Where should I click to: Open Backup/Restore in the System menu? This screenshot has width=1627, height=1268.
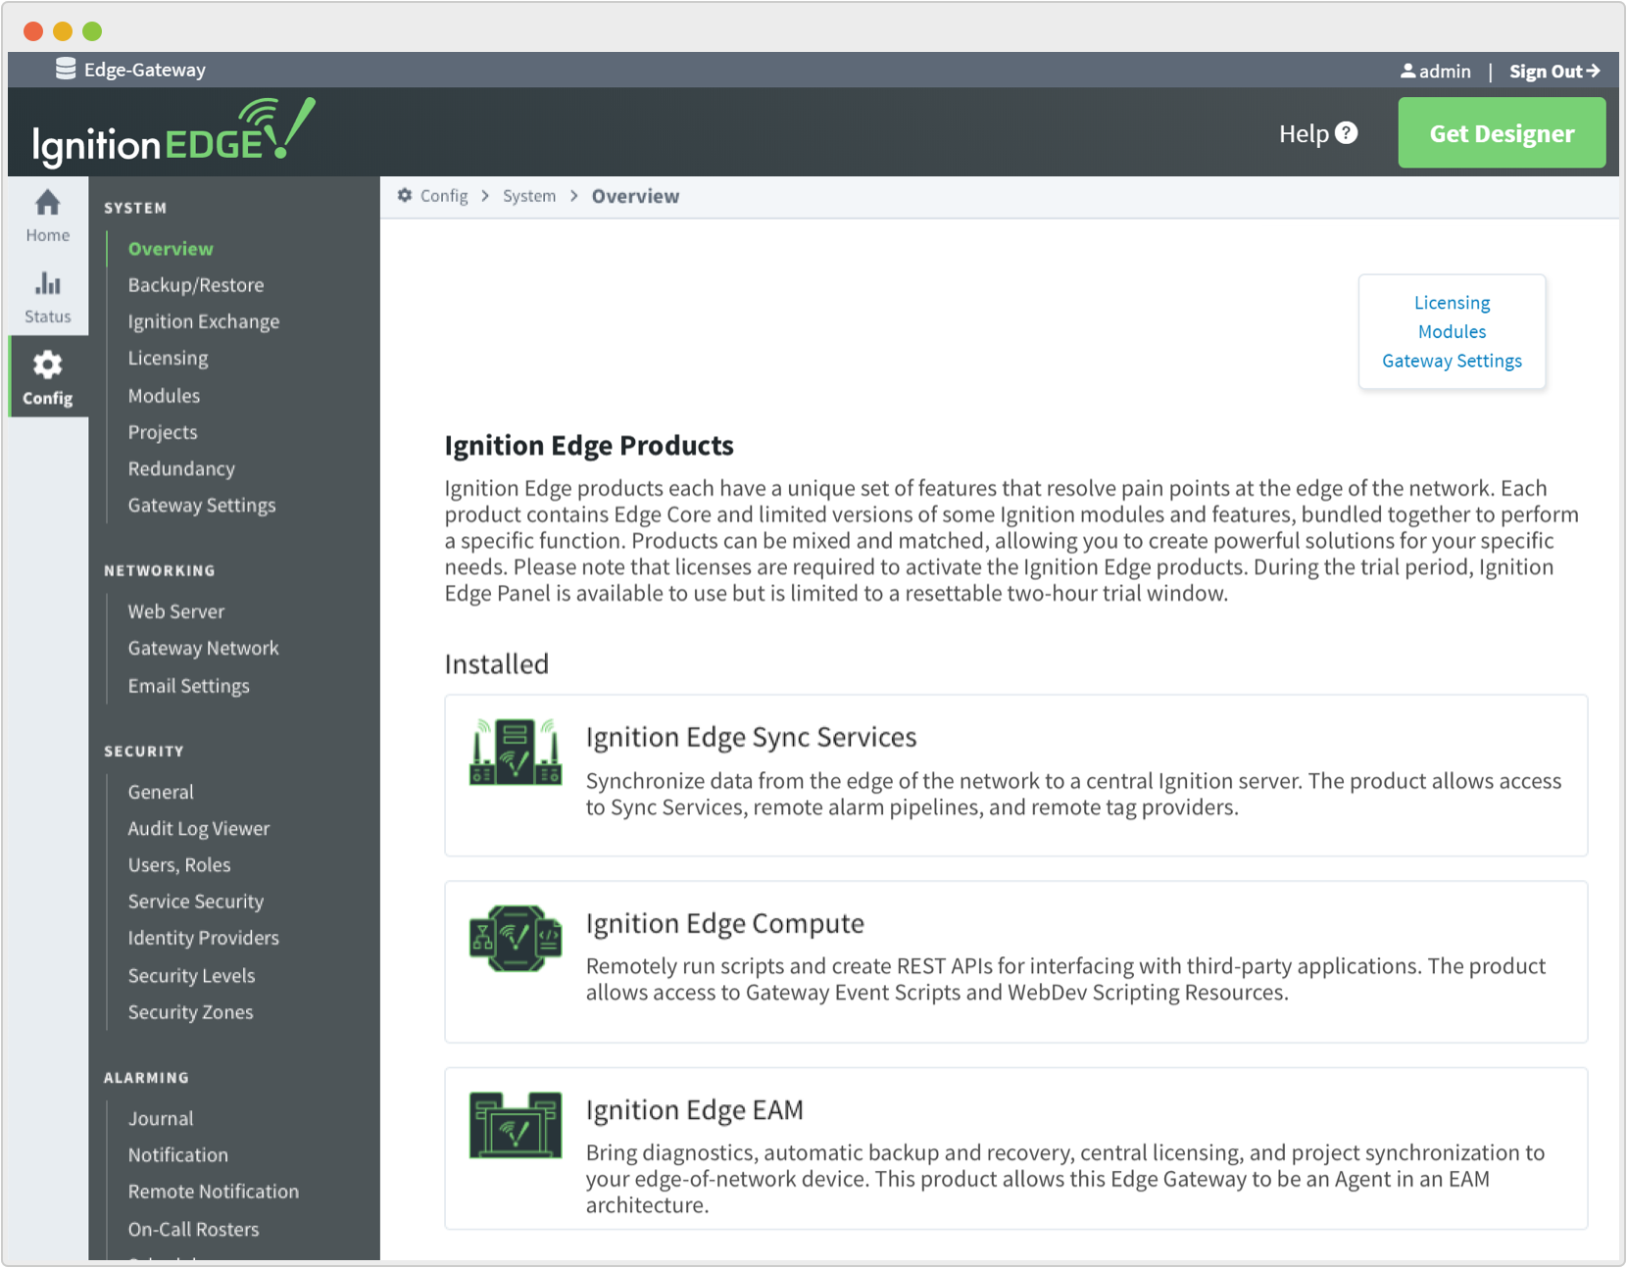point(196,285)
